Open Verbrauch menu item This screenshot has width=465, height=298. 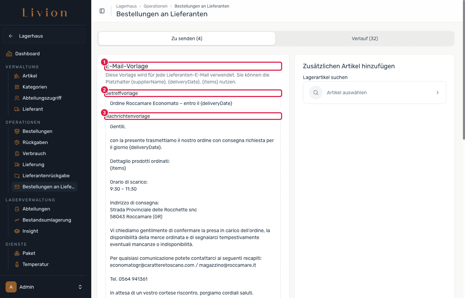click(x=34, y=154)
